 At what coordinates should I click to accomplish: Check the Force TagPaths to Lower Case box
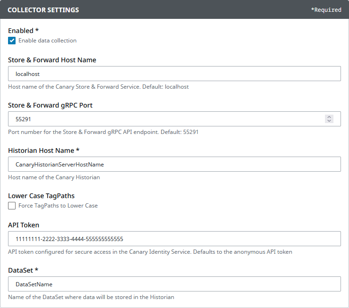tap(12, 206)
